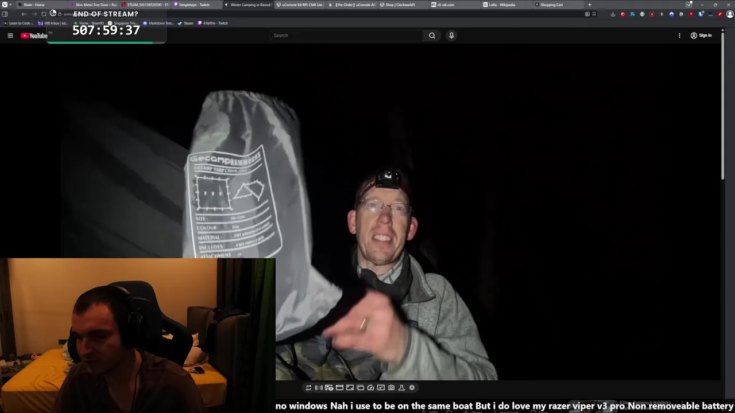Open browser downloads arrow icon
The width and height of the screenshot is (735, 413).
point(613,14)
